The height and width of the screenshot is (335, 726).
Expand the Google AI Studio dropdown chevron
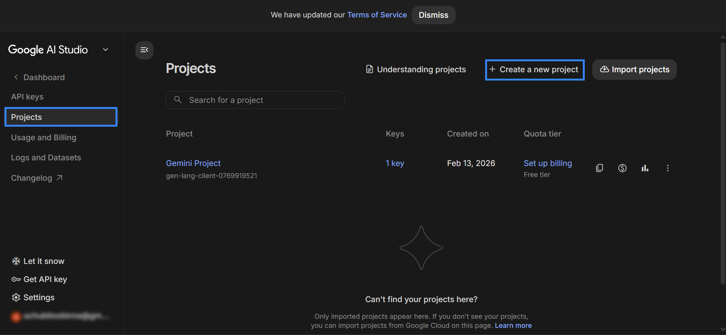tap(106, 50)
